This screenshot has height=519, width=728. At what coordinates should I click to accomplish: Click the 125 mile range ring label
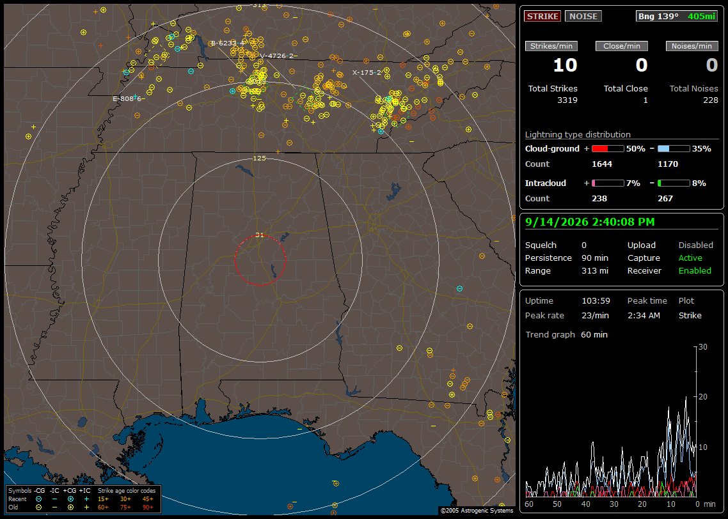point(259,158)
